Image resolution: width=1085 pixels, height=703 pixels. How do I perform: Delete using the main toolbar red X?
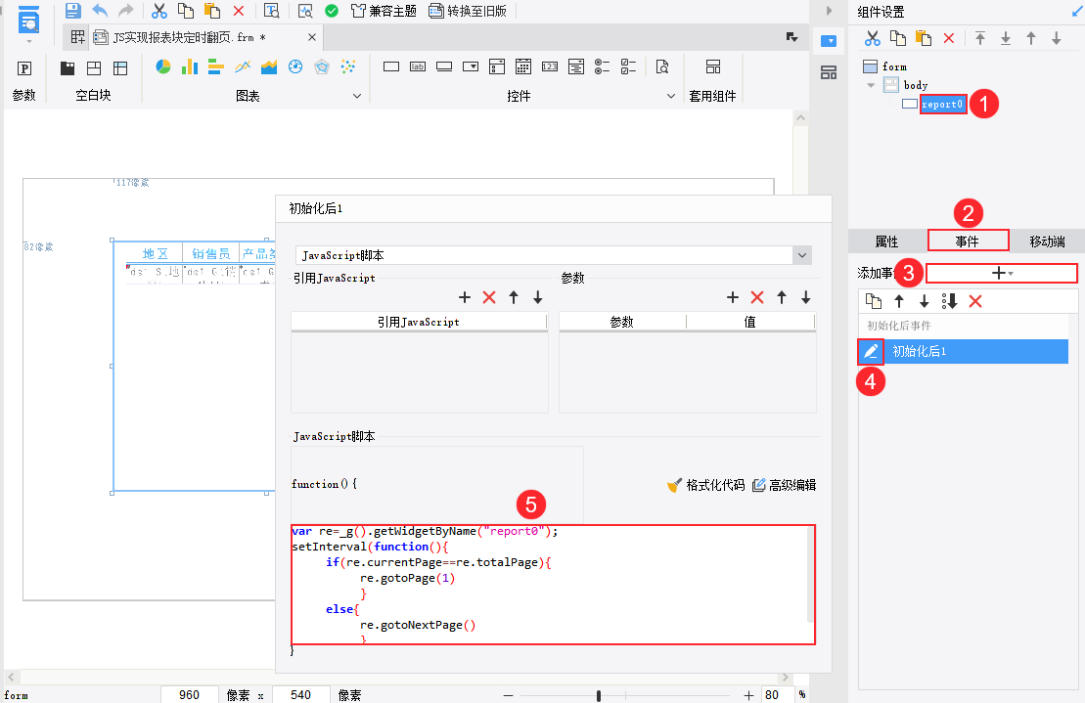239,11
